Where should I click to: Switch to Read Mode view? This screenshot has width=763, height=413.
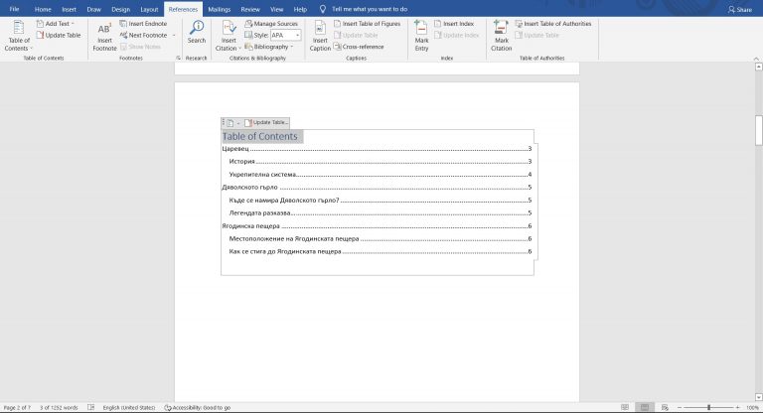(625, 407)
